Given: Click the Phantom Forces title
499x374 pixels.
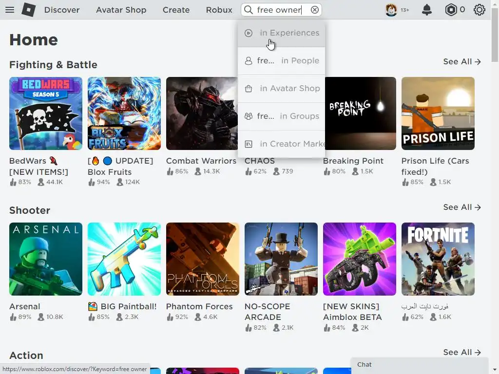Looking at the screenshot, I should pyautogui.click(x=199, y=307).
